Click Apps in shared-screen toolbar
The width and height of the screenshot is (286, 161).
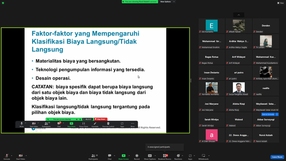(122, 124)
